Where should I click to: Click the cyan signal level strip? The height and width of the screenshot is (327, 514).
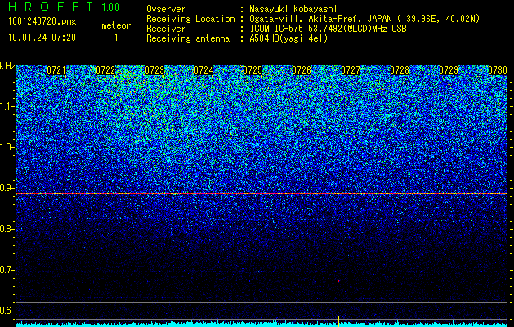pos(261,325)
